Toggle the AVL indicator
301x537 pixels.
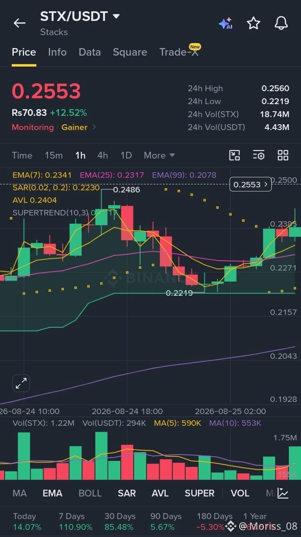[160, 494]
